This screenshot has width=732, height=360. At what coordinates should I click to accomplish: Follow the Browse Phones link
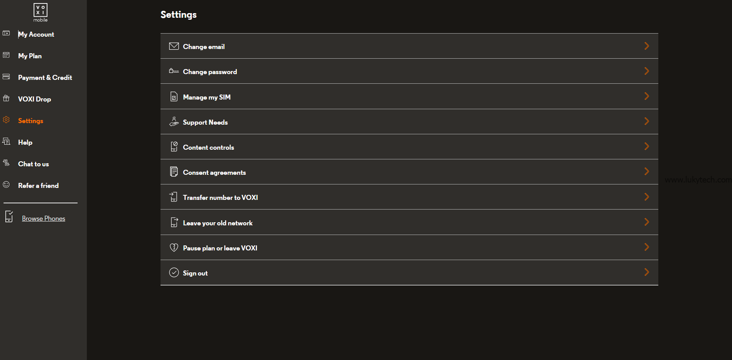click(x=44, y=218)
